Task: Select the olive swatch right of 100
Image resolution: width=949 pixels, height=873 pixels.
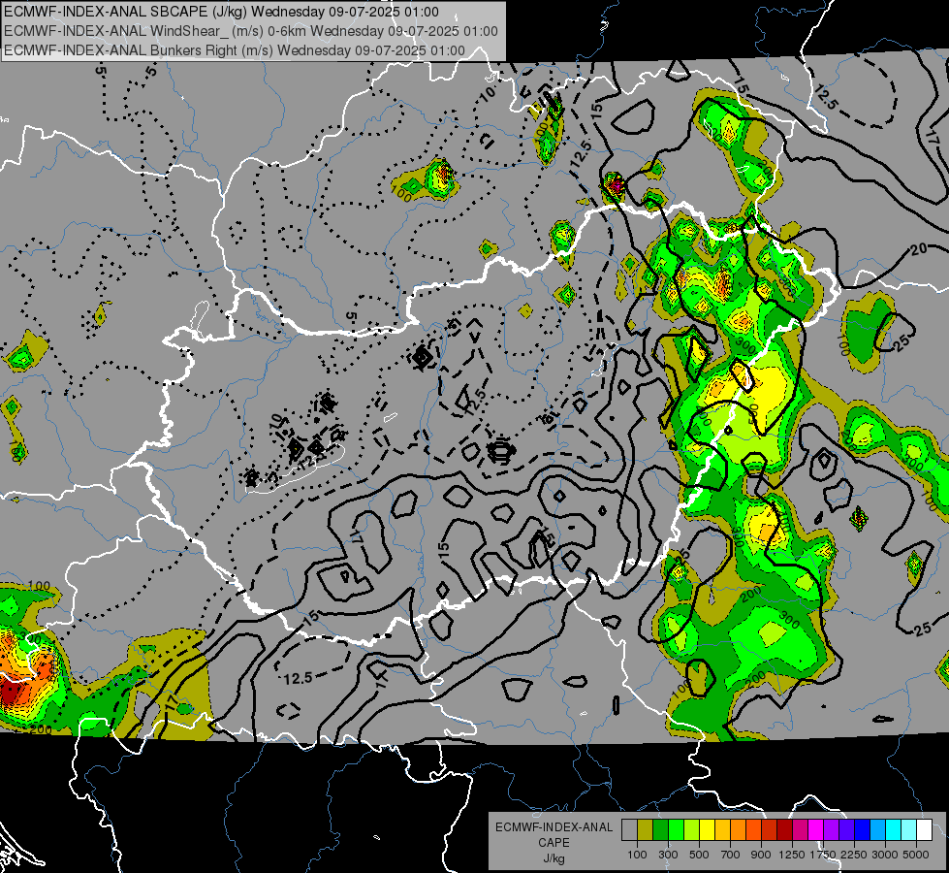Action: (x=646, y=830)
